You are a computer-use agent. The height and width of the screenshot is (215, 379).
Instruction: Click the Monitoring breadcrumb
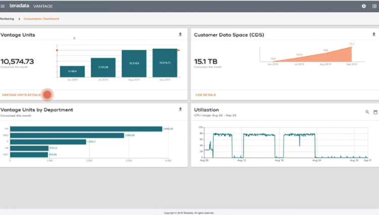click(x=7, y=19)
